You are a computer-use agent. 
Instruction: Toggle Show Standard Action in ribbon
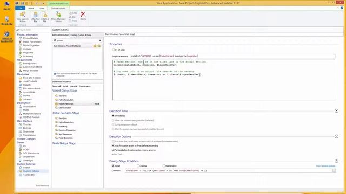coord(58,17)
